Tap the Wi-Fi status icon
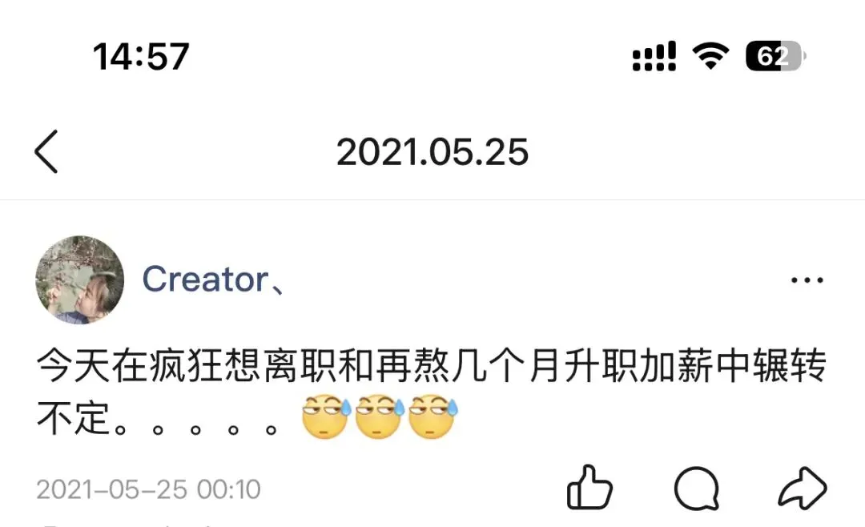This screenshot has width=865, height=527. (710, 56)
